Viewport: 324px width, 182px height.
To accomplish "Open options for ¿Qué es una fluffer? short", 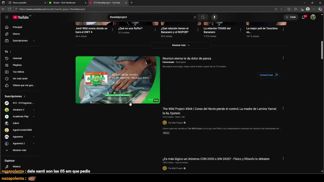I will pyautogui.click(x=155, y=30).
